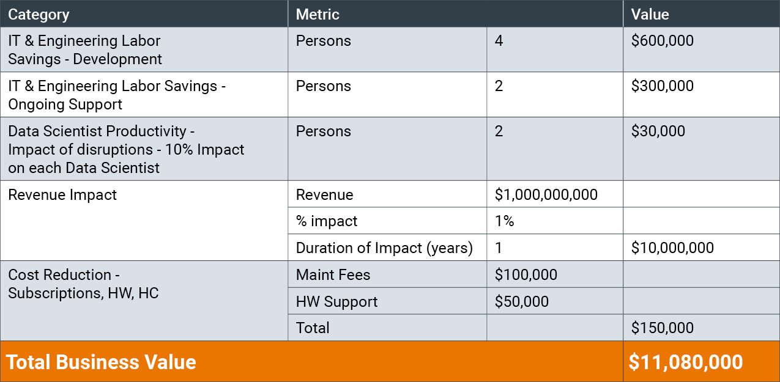Select the HW Support metric cell

(x=336, y=302)
